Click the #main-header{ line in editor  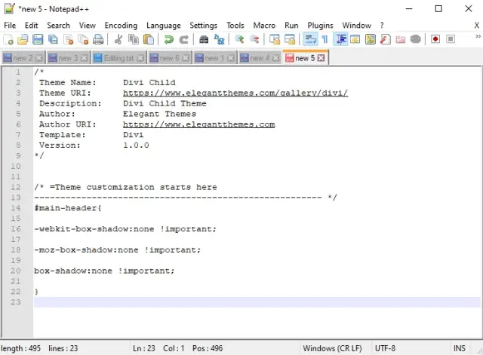tap(68, 208)
